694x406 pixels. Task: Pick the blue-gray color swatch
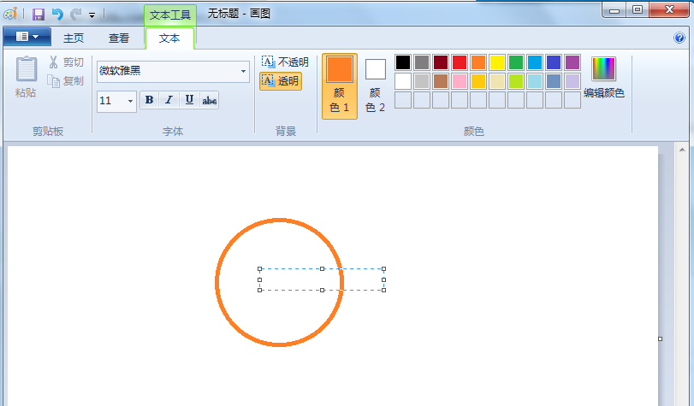(x=554, y=81)
